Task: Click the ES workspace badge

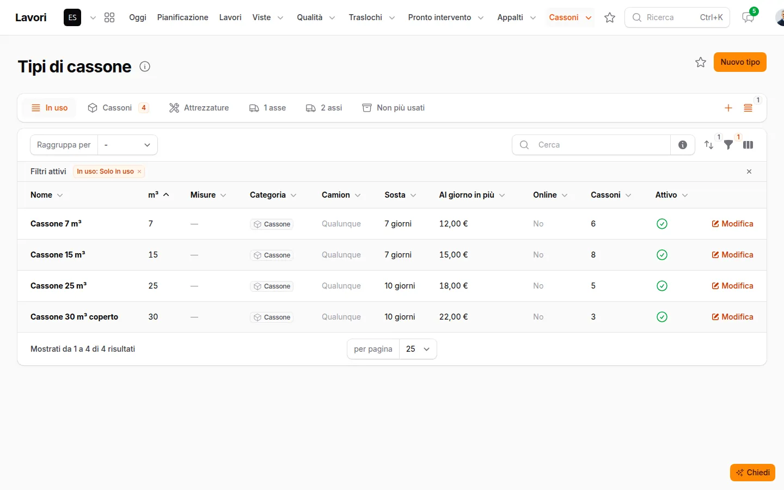Action: [x=72, y=17]
